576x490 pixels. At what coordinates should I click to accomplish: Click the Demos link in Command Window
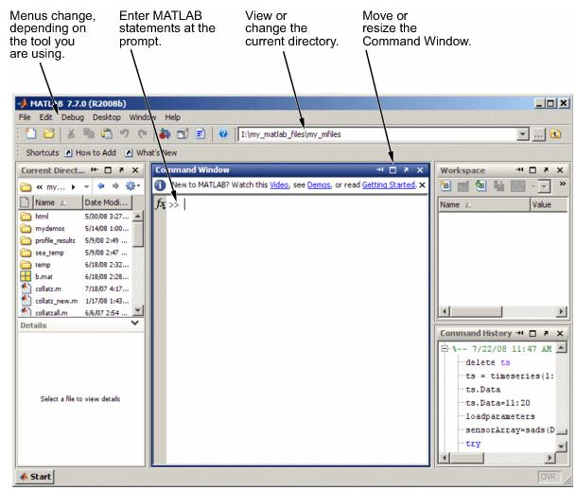tap(319, 185)
